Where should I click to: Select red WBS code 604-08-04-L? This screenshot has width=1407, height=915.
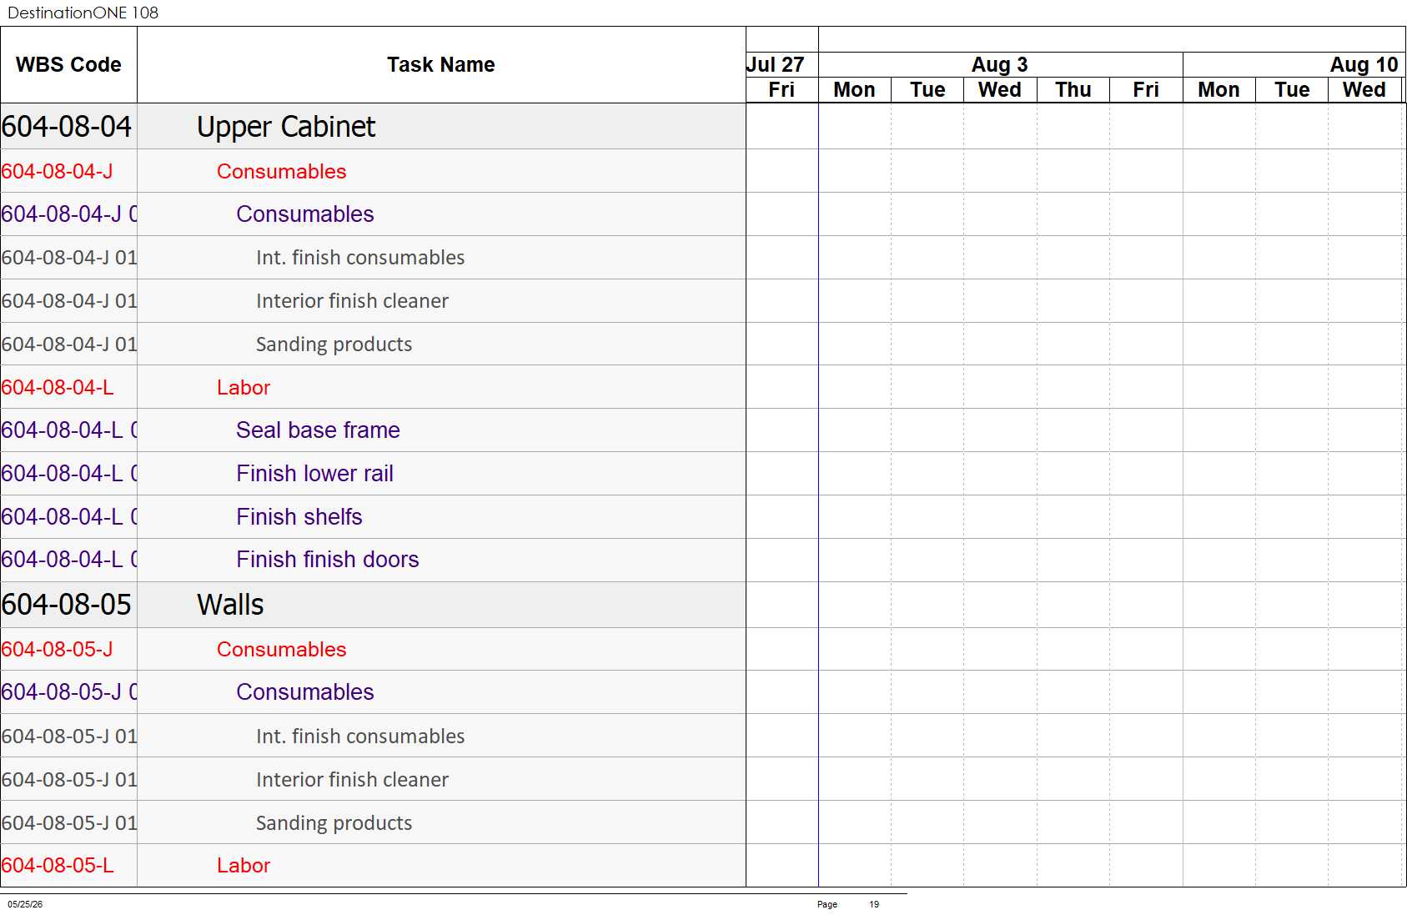click(58, 388)
